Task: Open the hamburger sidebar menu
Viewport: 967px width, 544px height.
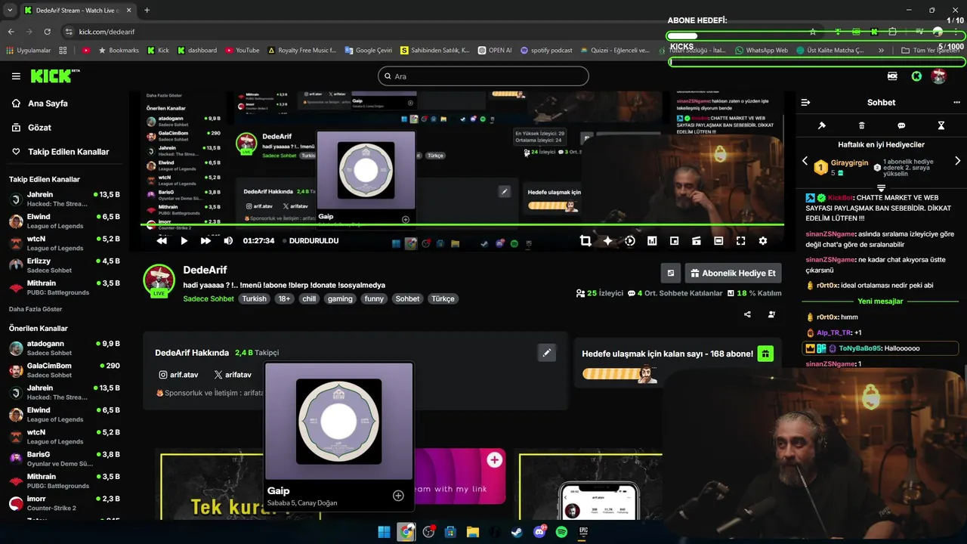Action: pos(16,76)
